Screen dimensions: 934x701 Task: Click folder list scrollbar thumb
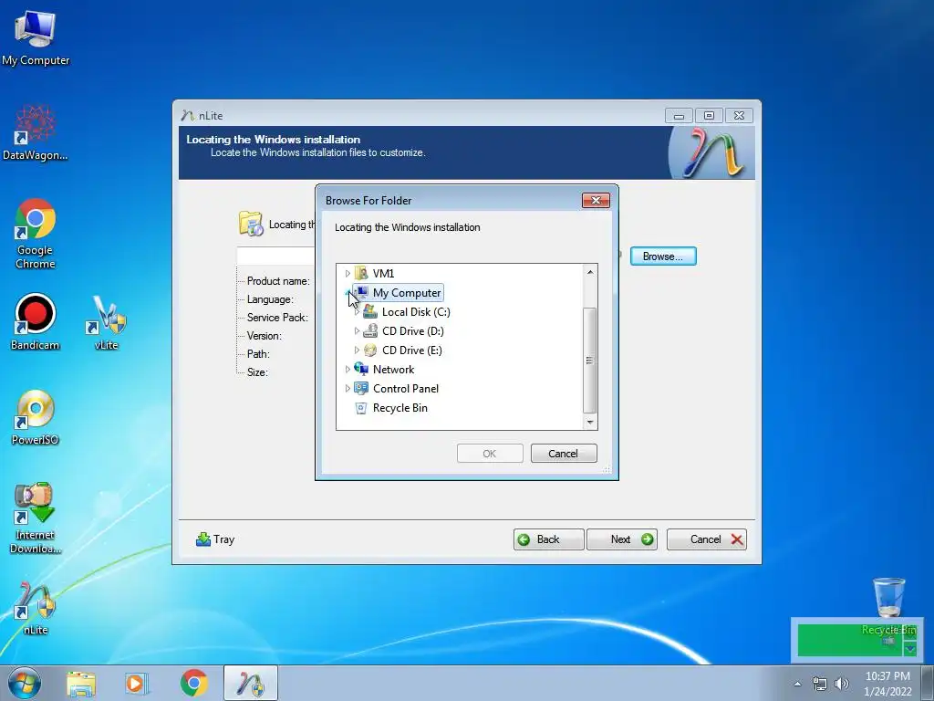pyautogui.click(x=590, y=360)
